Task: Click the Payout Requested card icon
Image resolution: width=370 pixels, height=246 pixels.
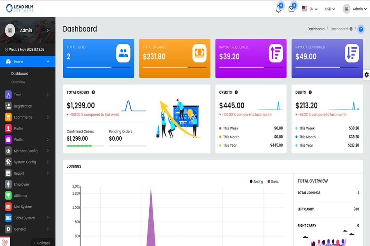Action: tap(276, 53)
